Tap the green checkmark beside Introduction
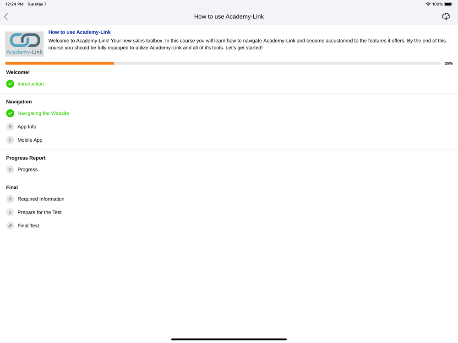This screenshot has width=458, height=343. [x=10, y=84]
